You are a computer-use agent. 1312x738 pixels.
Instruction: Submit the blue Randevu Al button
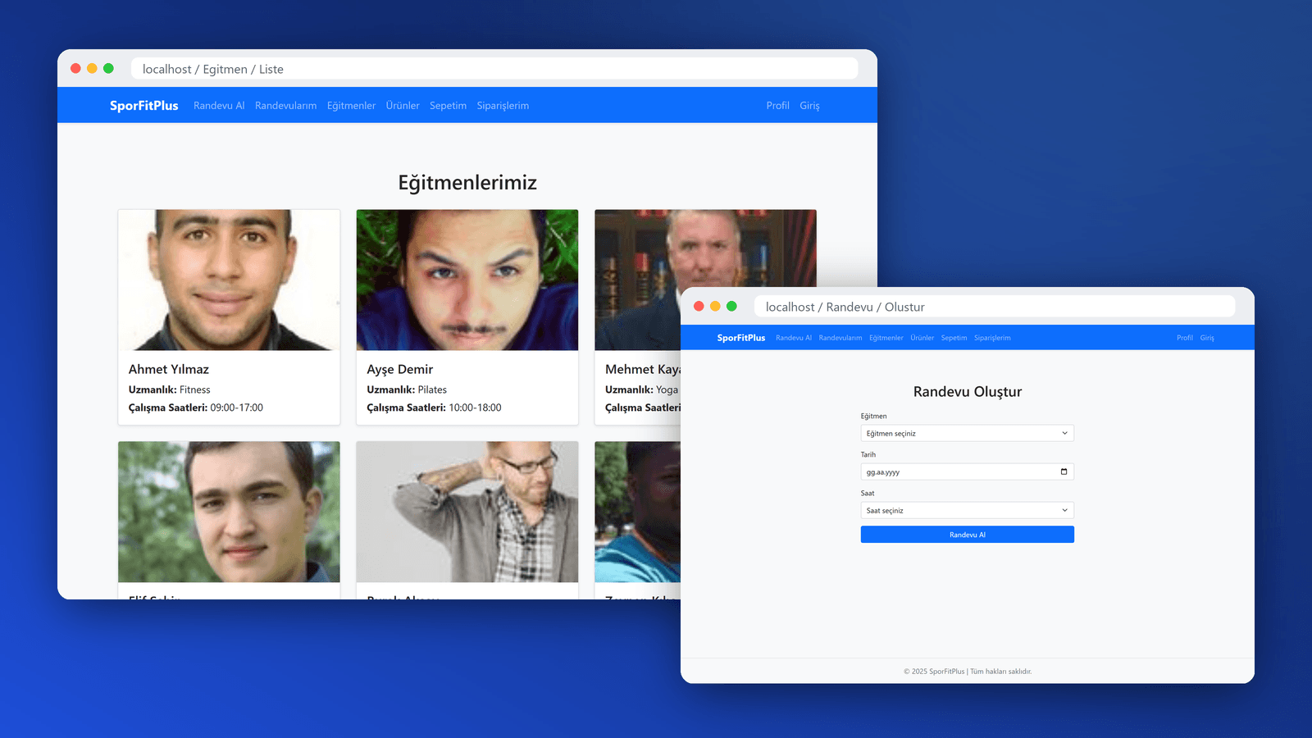(967, 535)
